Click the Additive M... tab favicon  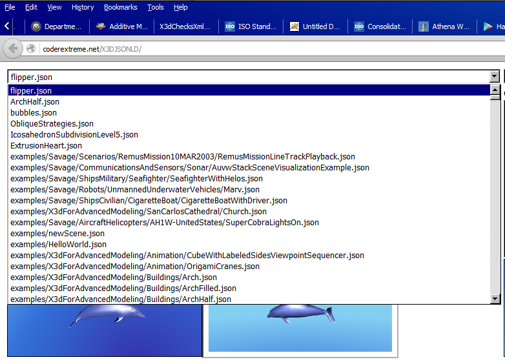[101, 26]
